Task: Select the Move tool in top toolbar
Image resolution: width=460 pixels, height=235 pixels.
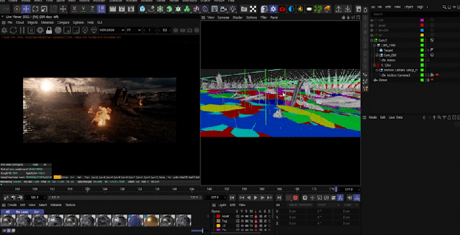Action: 26,9
